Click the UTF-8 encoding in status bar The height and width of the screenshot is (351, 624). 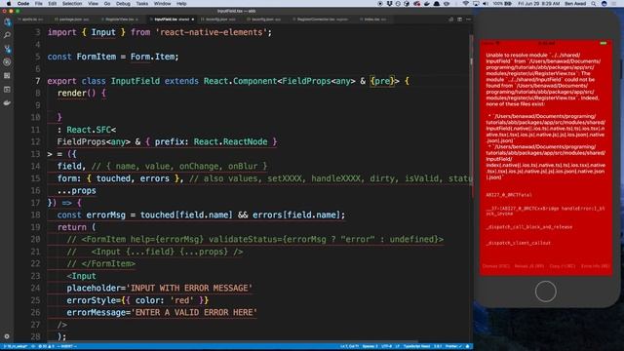(386, 347)
